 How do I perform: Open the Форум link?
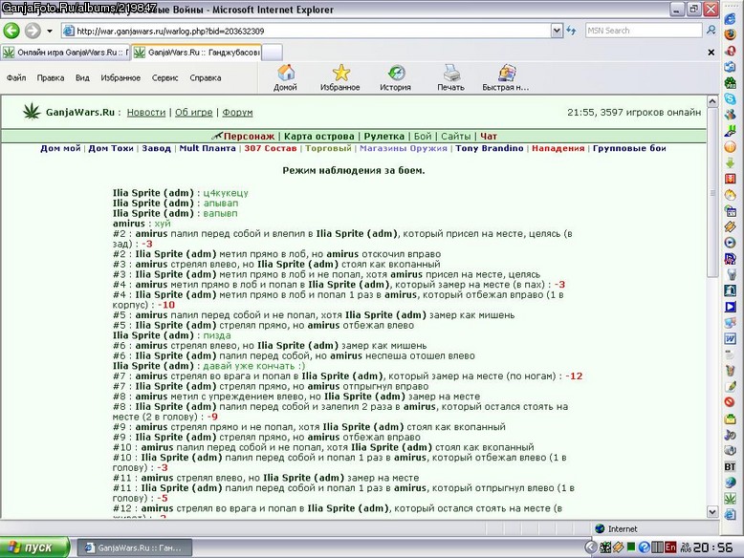click(237, 113)
